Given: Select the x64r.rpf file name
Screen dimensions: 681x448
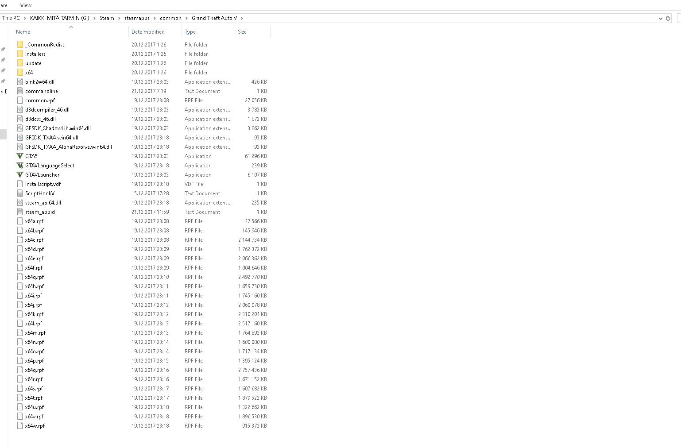Looking at the screenshot, I should 34,379.
